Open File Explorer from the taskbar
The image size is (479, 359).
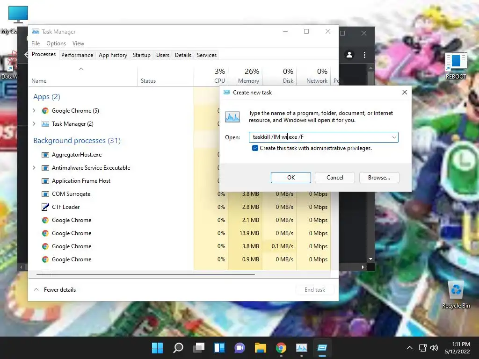coord(260,348)
